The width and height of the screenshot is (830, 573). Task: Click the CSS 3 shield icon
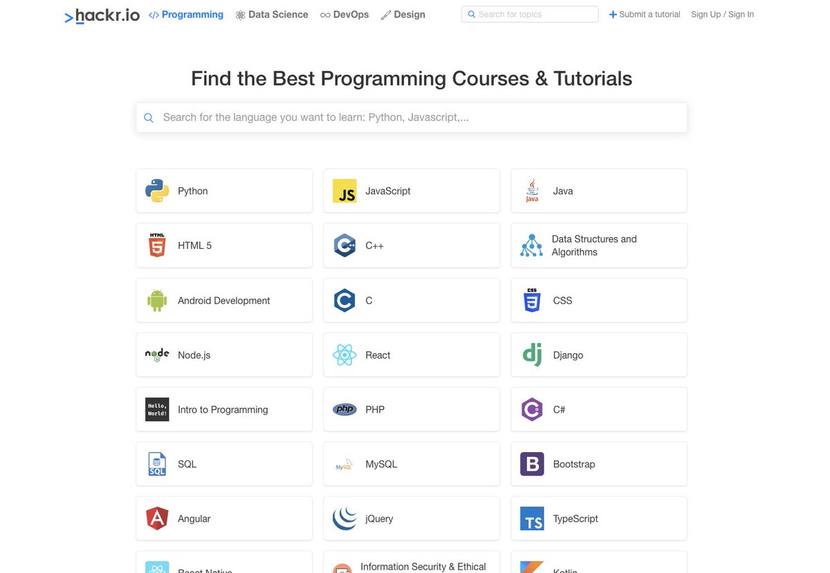(532, 300)
